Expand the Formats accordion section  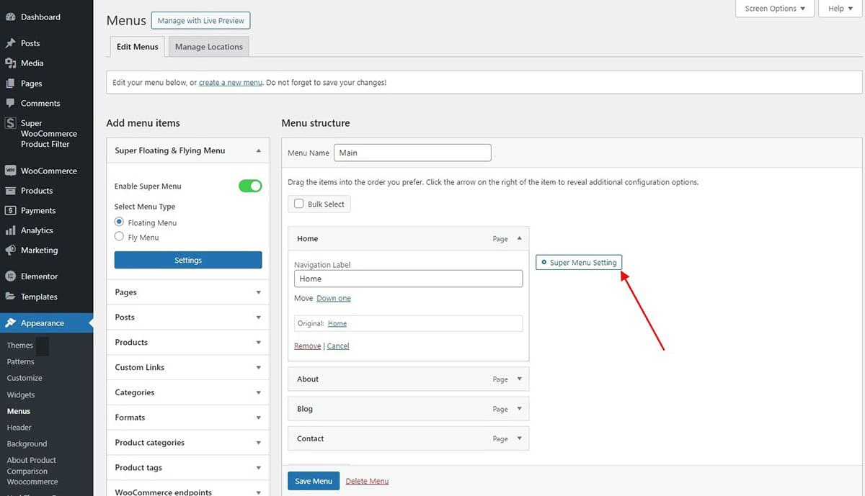tap(258, 418)
